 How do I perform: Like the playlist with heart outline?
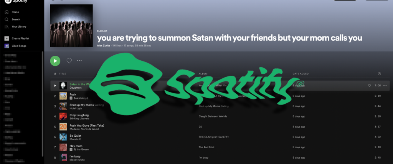tap(69, 61)
